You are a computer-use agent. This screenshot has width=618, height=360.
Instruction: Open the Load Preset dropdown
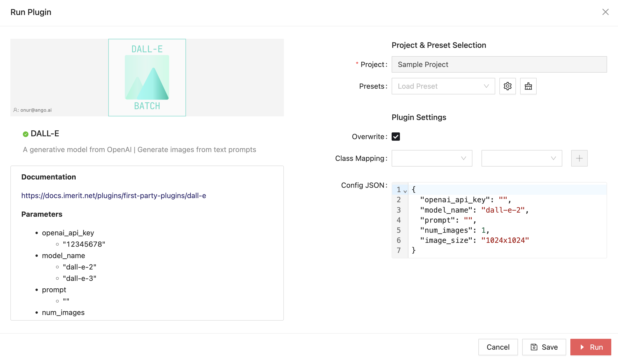[443, 86]
